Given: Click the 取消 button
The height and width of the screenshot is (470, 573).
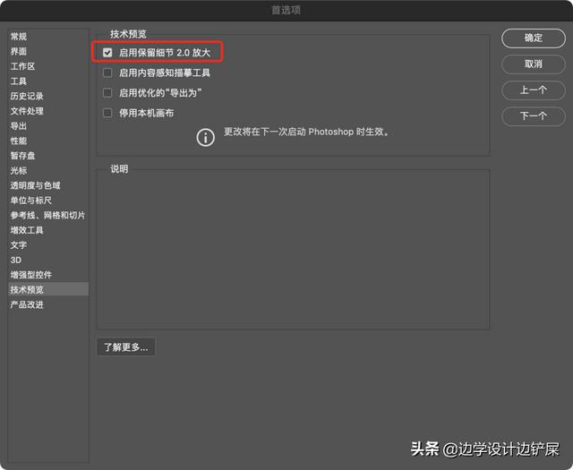Looking at the screenshot, I should coord(534,64).
